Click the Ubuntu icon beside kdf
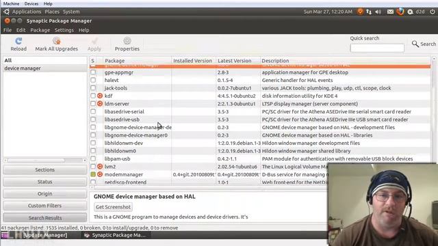 coord(100,96)
